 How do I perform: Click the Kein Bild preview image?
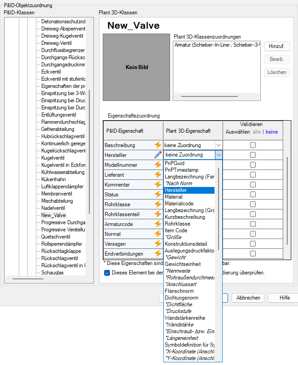pos(136,67)
